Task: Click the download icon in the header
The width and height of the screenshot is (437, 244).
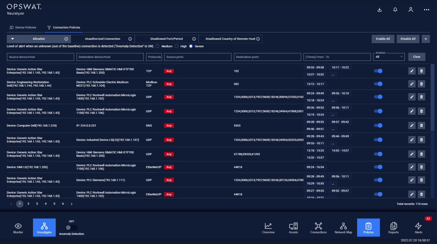Action: [x=379, y=10]
